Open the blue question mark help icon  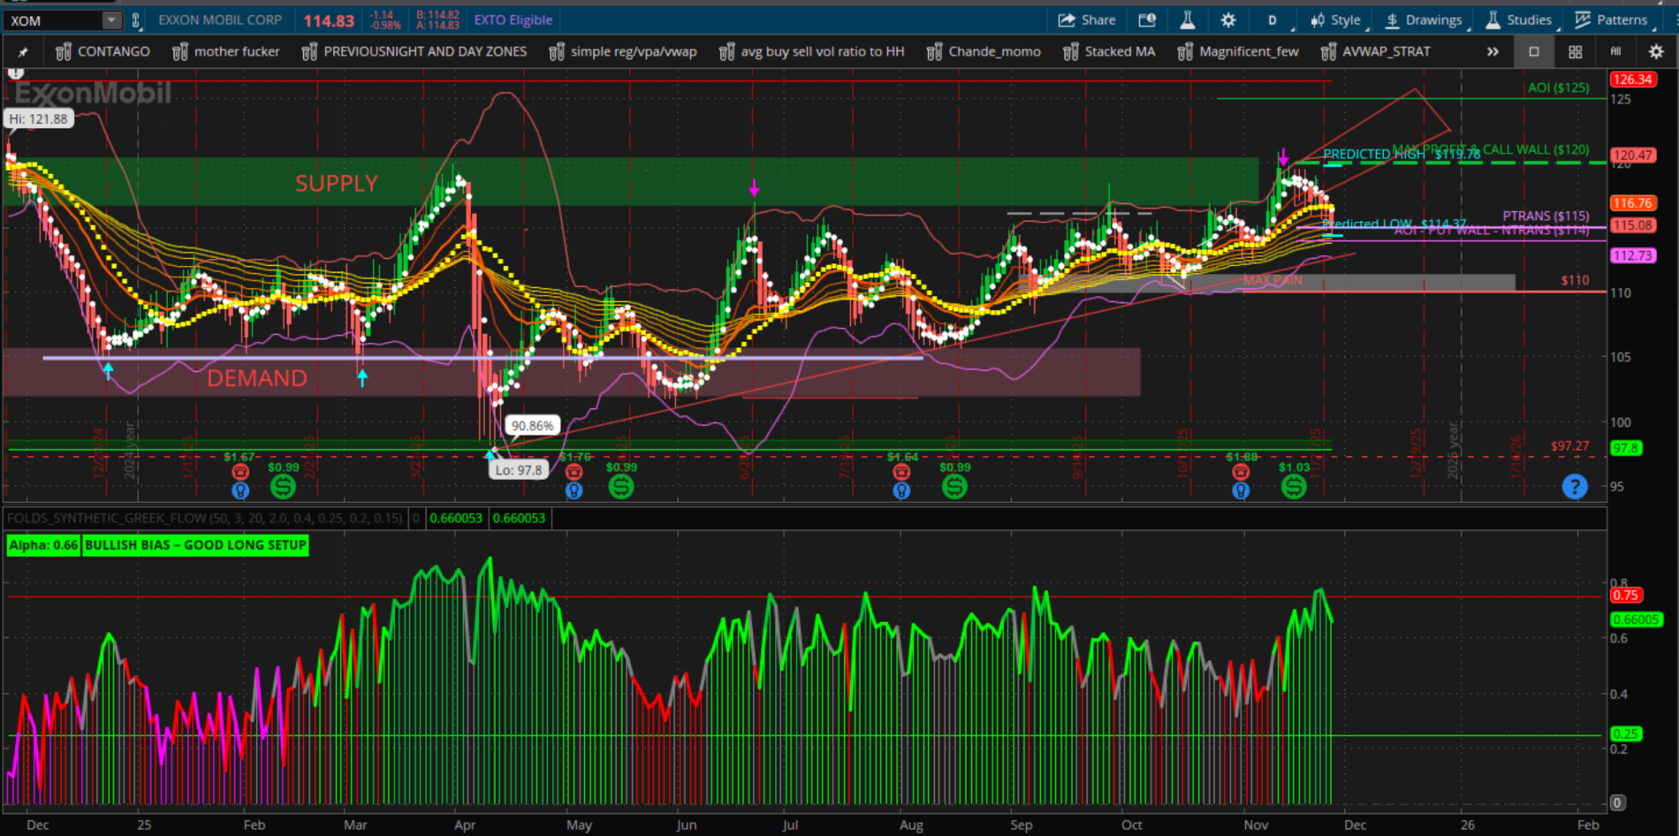click(1574, 486)
